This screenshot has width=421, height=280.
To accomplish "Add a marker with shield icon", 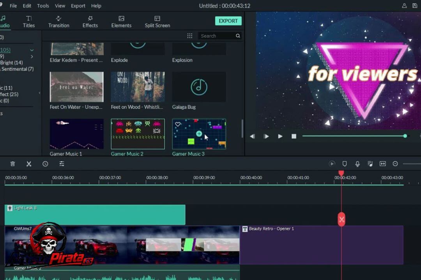I will pos(345,164).
